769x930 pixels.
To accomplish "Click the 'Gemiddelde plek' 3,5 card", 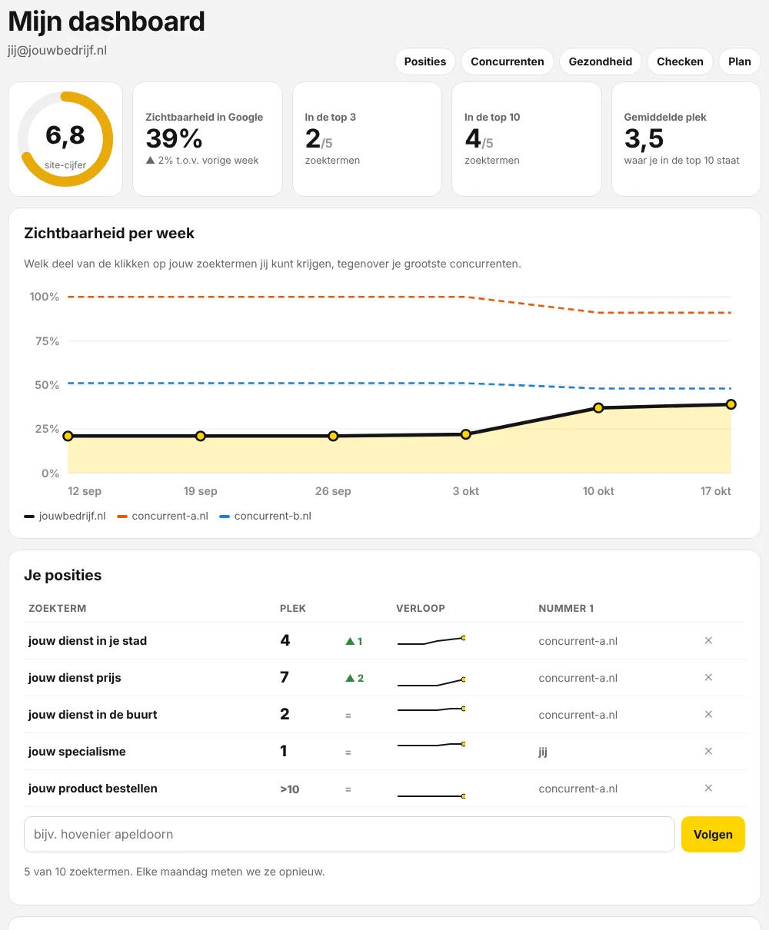I will tap(686, 139).
